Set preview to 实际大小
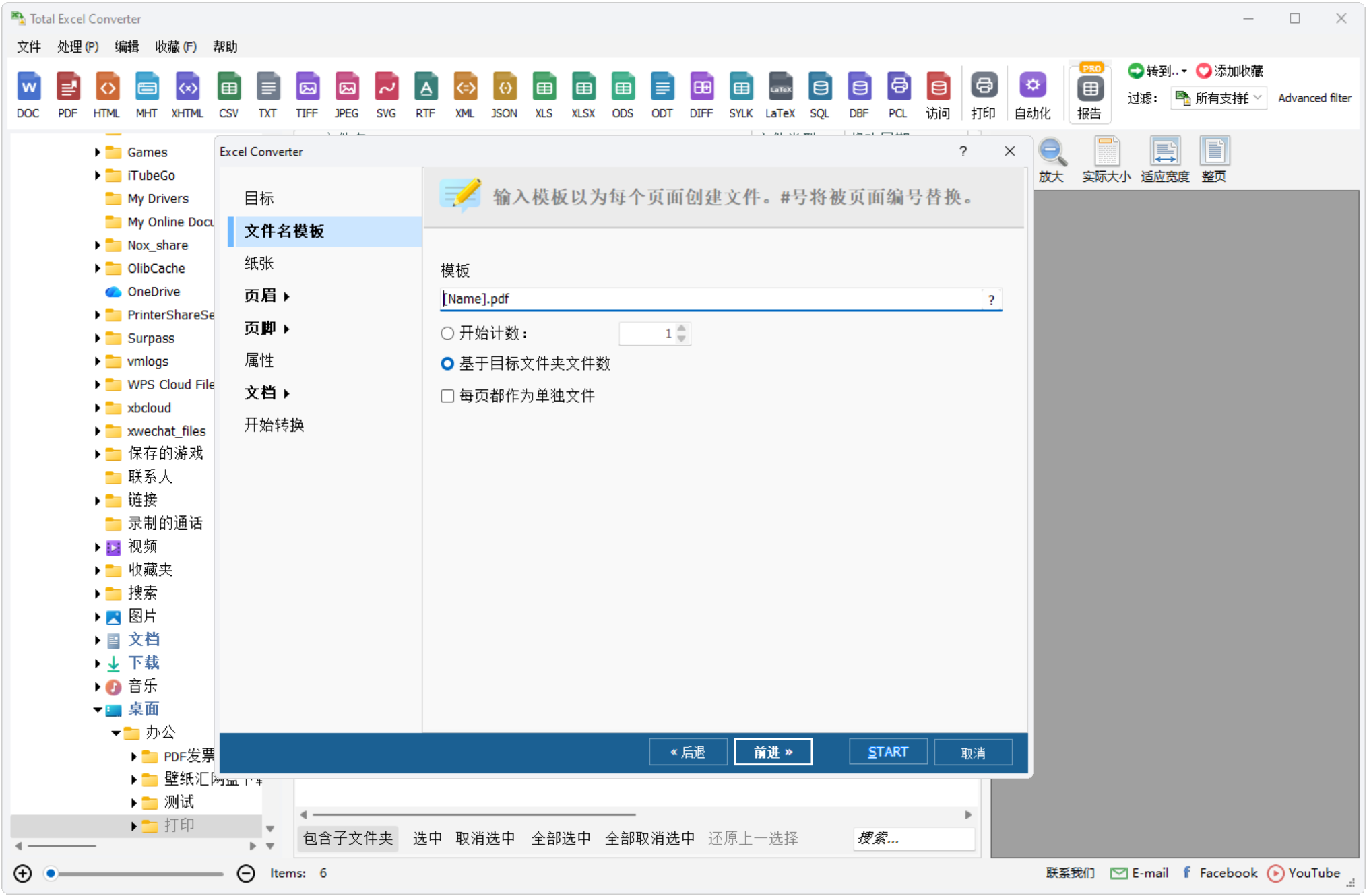The width and height of the screenshot is (1367, 896). pos(1106,160)
